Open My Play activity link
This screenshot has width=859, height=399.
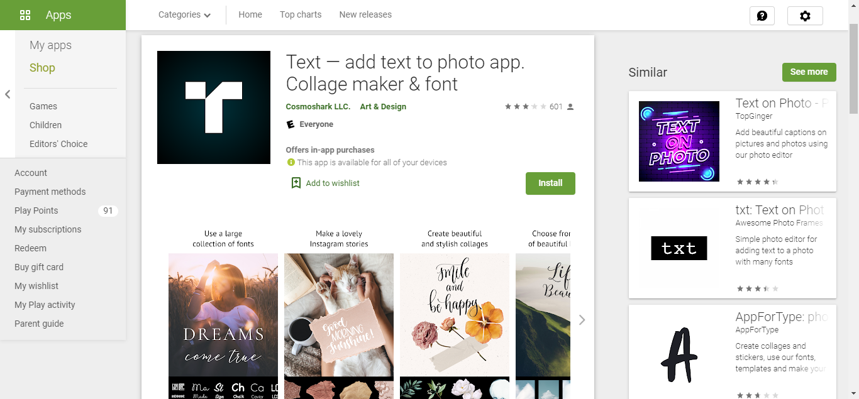click(45, 305)
